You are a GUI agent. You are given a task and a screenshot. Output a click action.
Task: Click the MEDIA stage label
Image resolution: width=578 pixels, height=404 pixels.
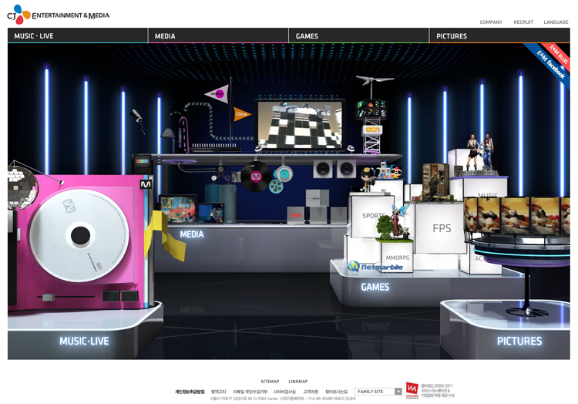point(192,234)
